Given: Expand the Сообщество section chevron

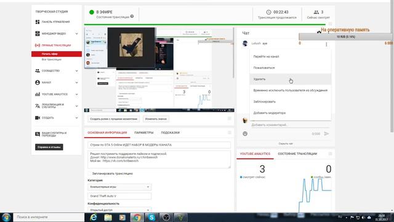Looking at the screenshot, I should click(x=76, y=71).
